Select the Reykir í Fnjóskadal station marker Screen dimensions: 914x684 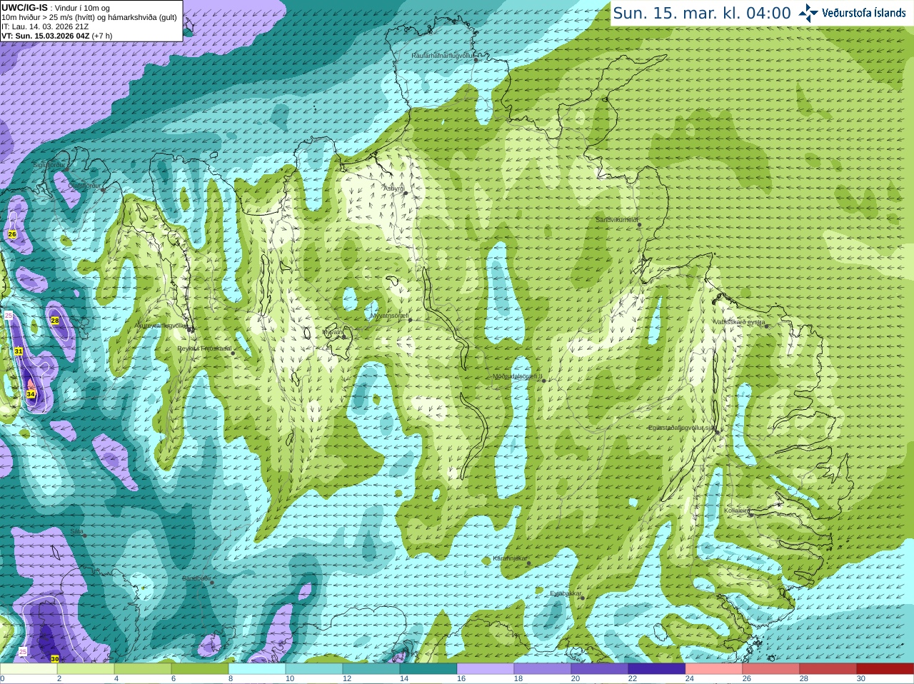(233, 353)
